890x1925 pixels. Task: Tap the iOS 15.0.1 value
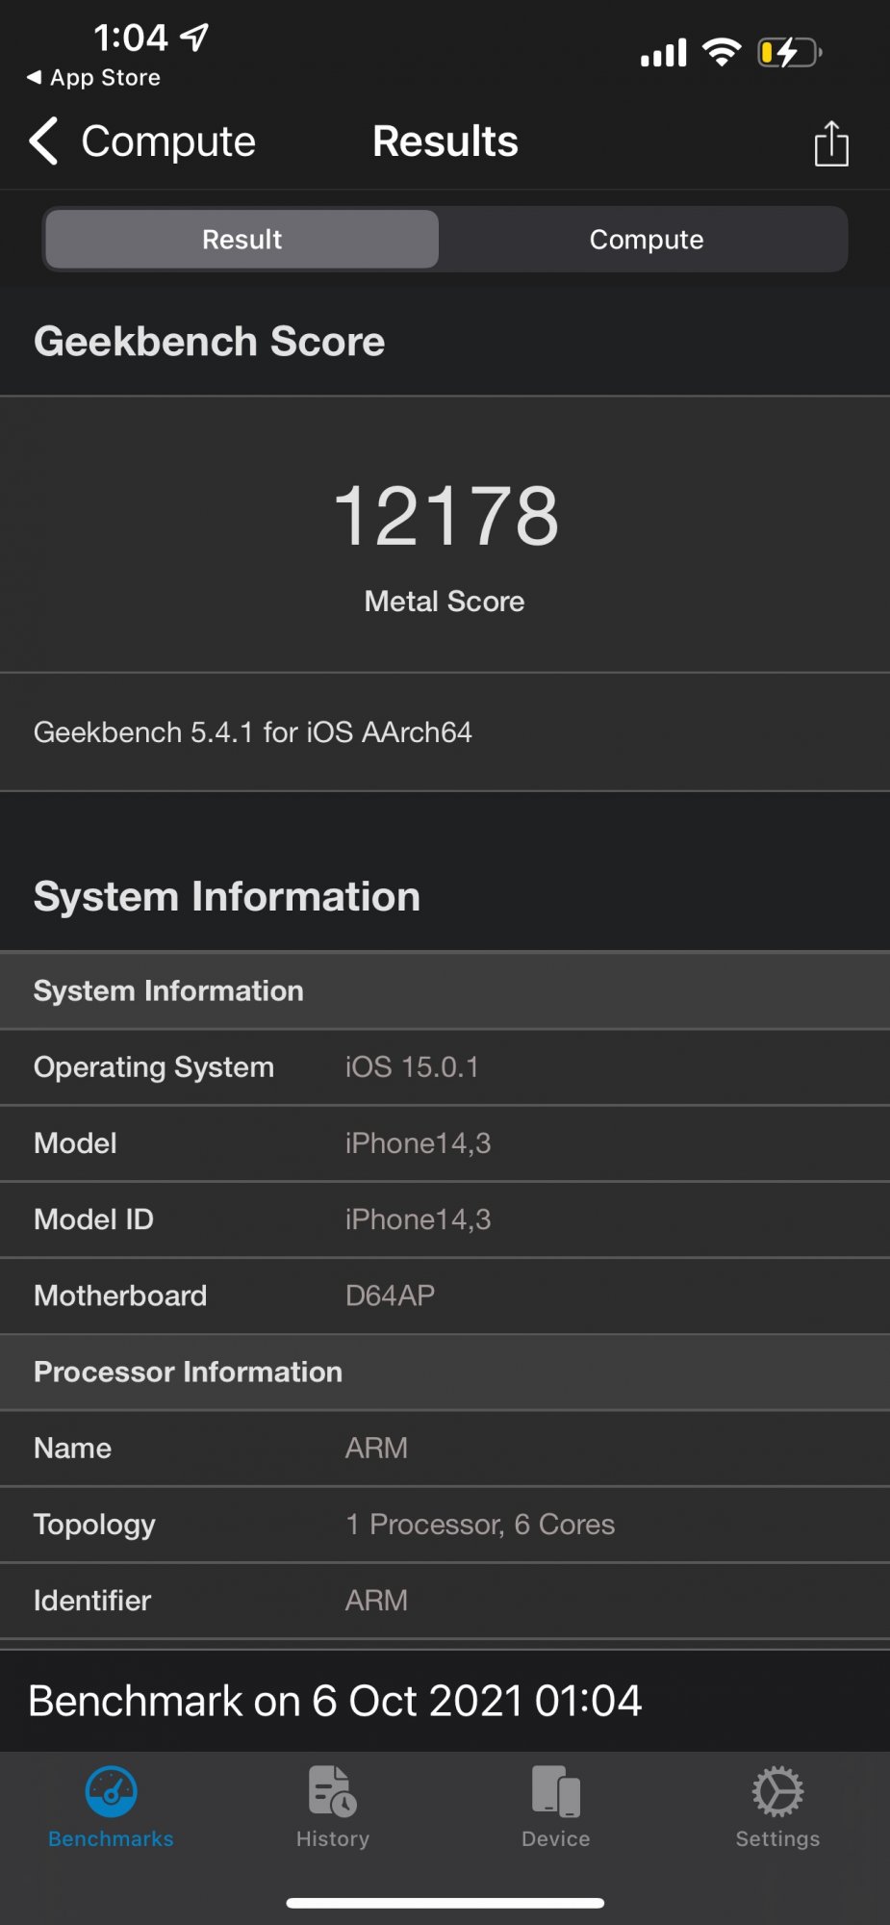(x=412, y=1067)
